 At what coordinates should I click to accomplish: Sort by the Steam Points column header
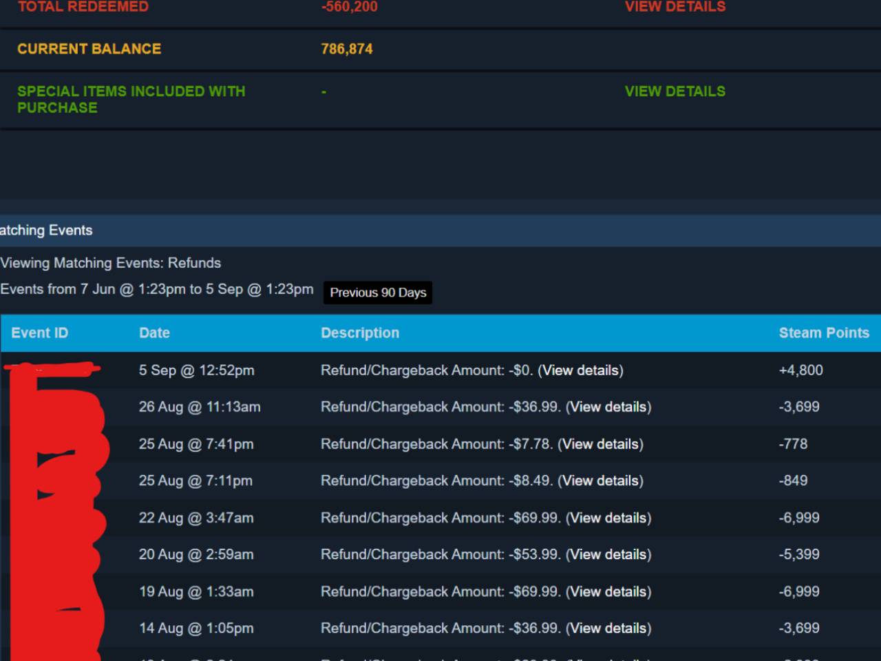point(824,333)
